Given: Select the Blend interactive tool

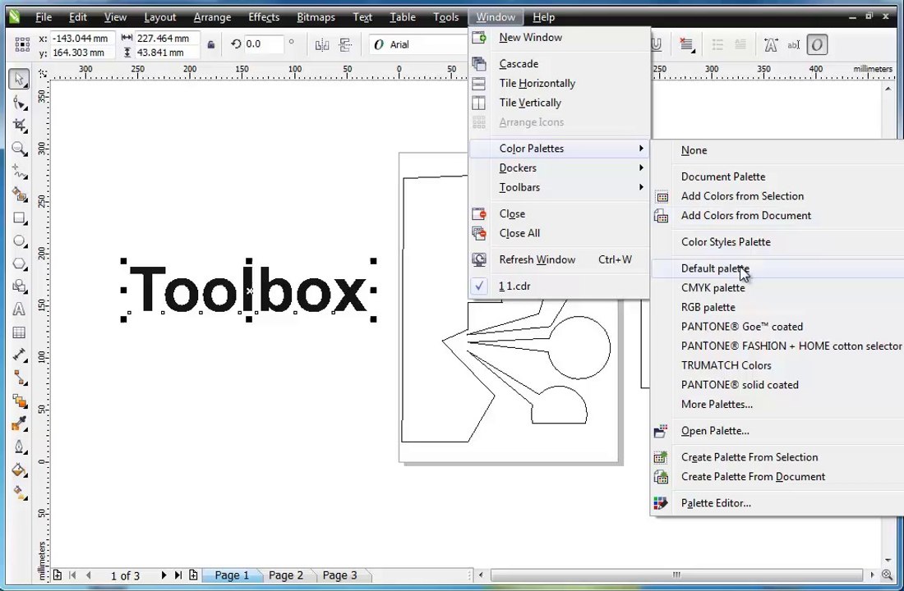Looking at the screenshot, I should tap(19, 401).
